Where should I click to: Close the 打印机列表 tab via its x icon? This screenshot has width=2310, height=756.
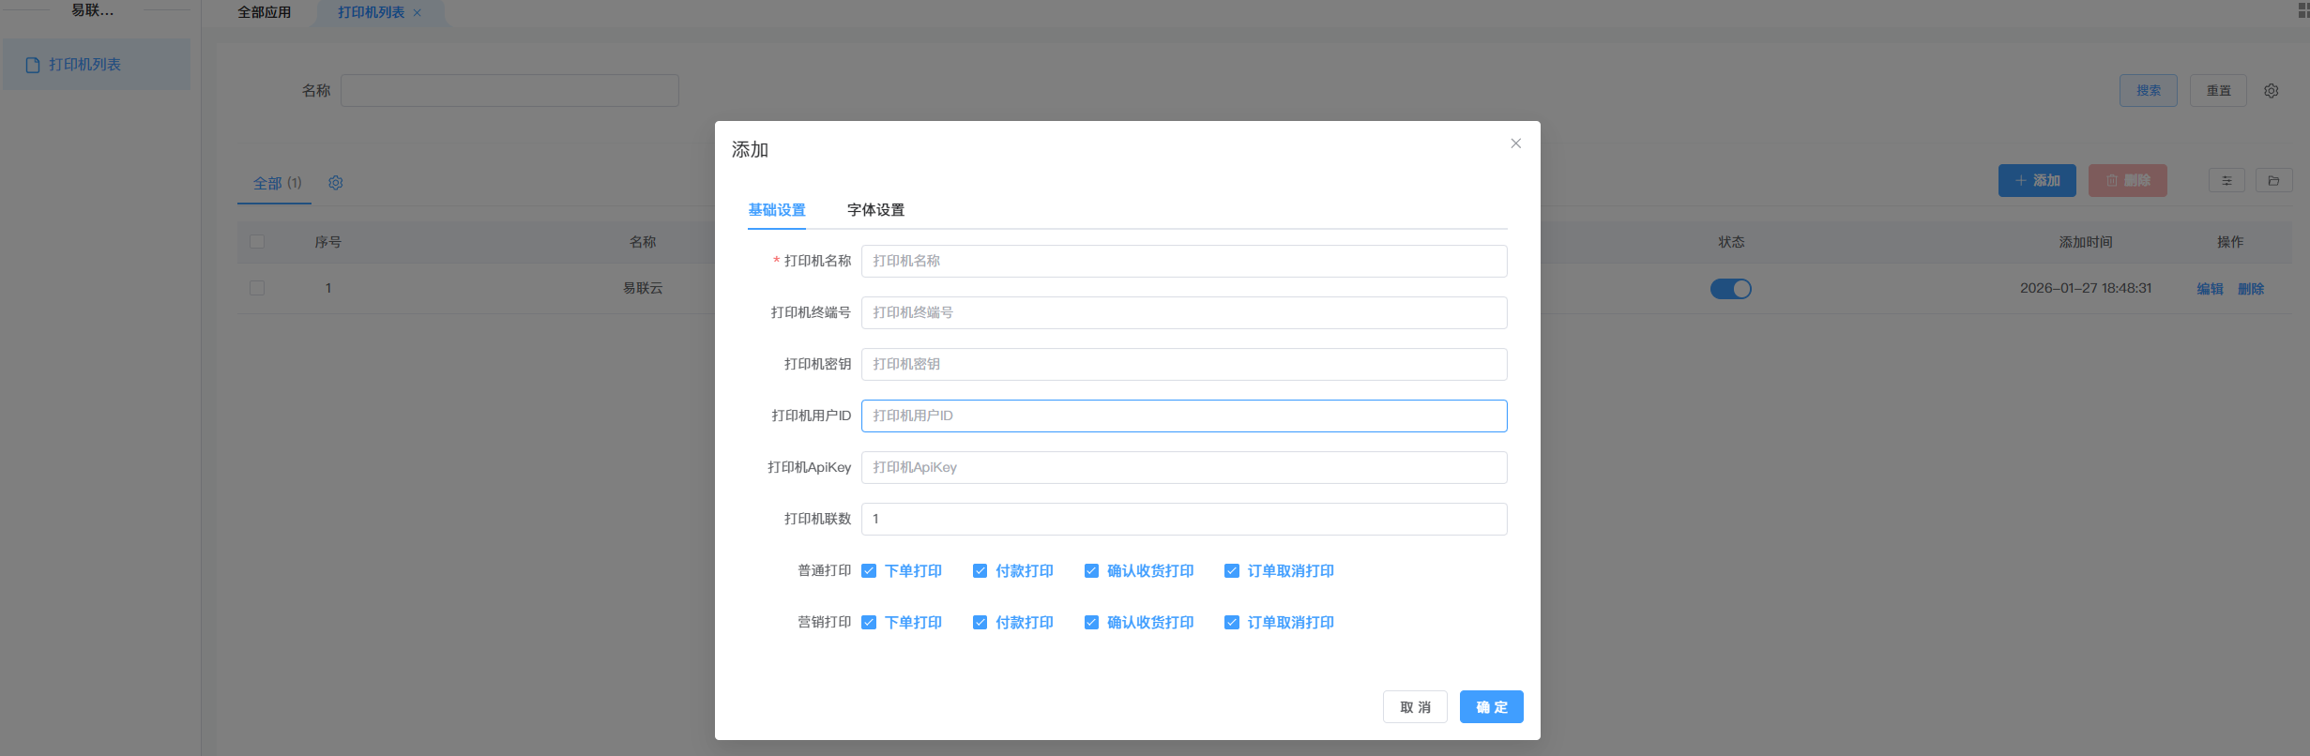click(418, 13)
